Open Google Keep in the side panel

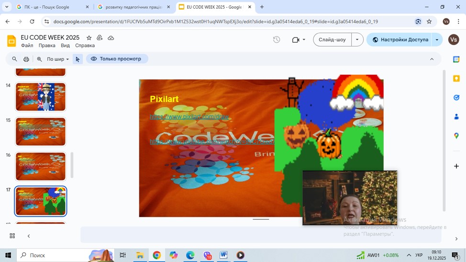coord(456,79)
